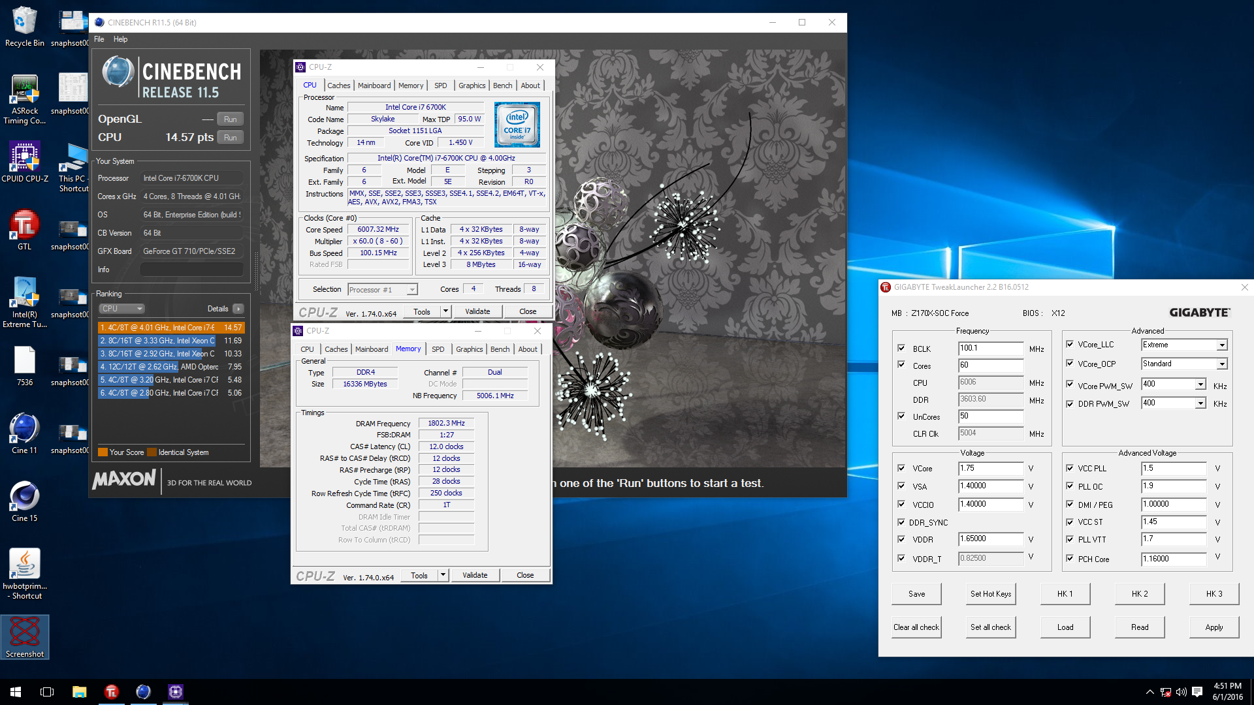1254x705 pixels.
Task: Show hidden system tray icons
Action: coord(1149,692)
